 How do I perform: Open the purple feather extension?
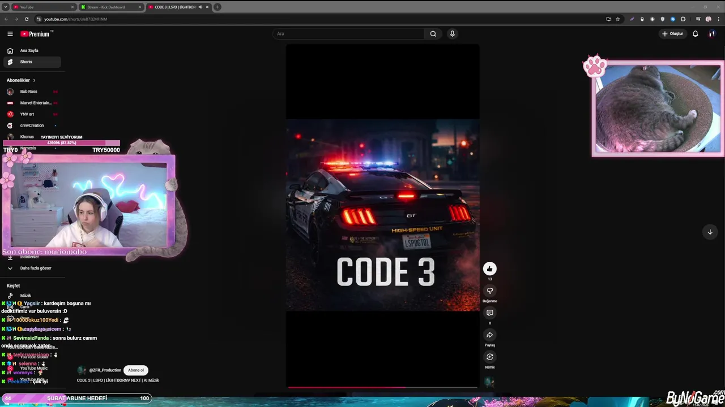632,19
